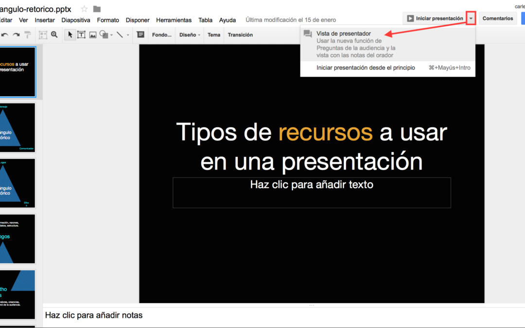Click the Undo arrow icon

pyautogui.click(x=5, y=35)
